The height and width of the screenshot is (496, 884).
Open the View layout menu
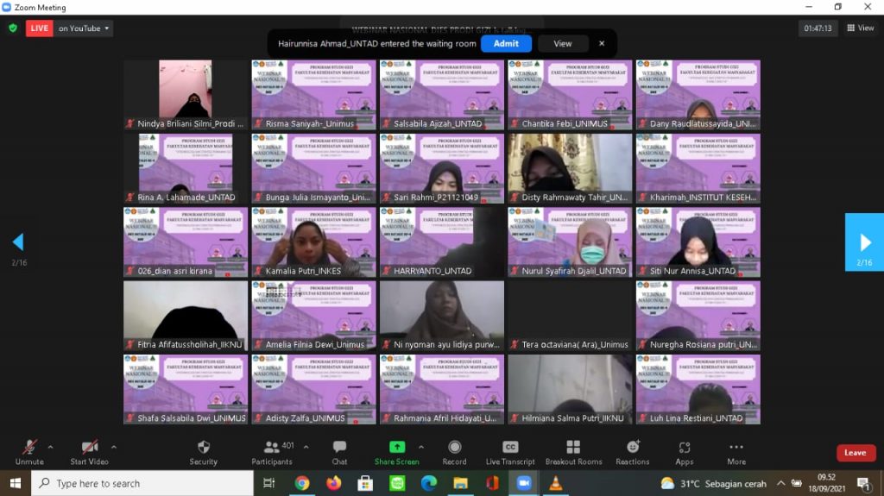(861, 28)
